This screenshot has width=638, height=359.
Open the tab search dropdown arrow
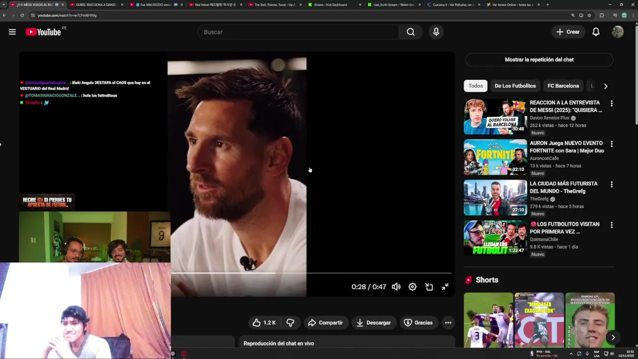tap(4, 4)
